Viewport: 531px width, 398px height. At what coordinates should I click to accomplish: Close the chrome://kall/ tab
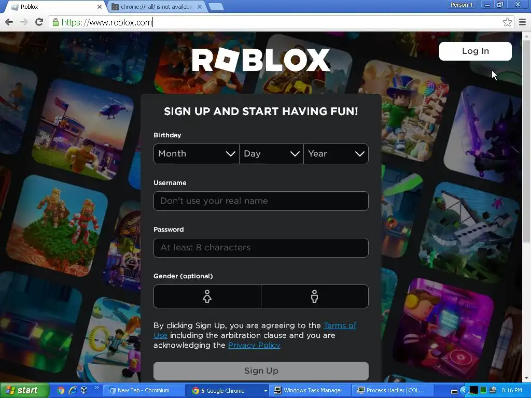pyautogui.click(x=200, y=7)
